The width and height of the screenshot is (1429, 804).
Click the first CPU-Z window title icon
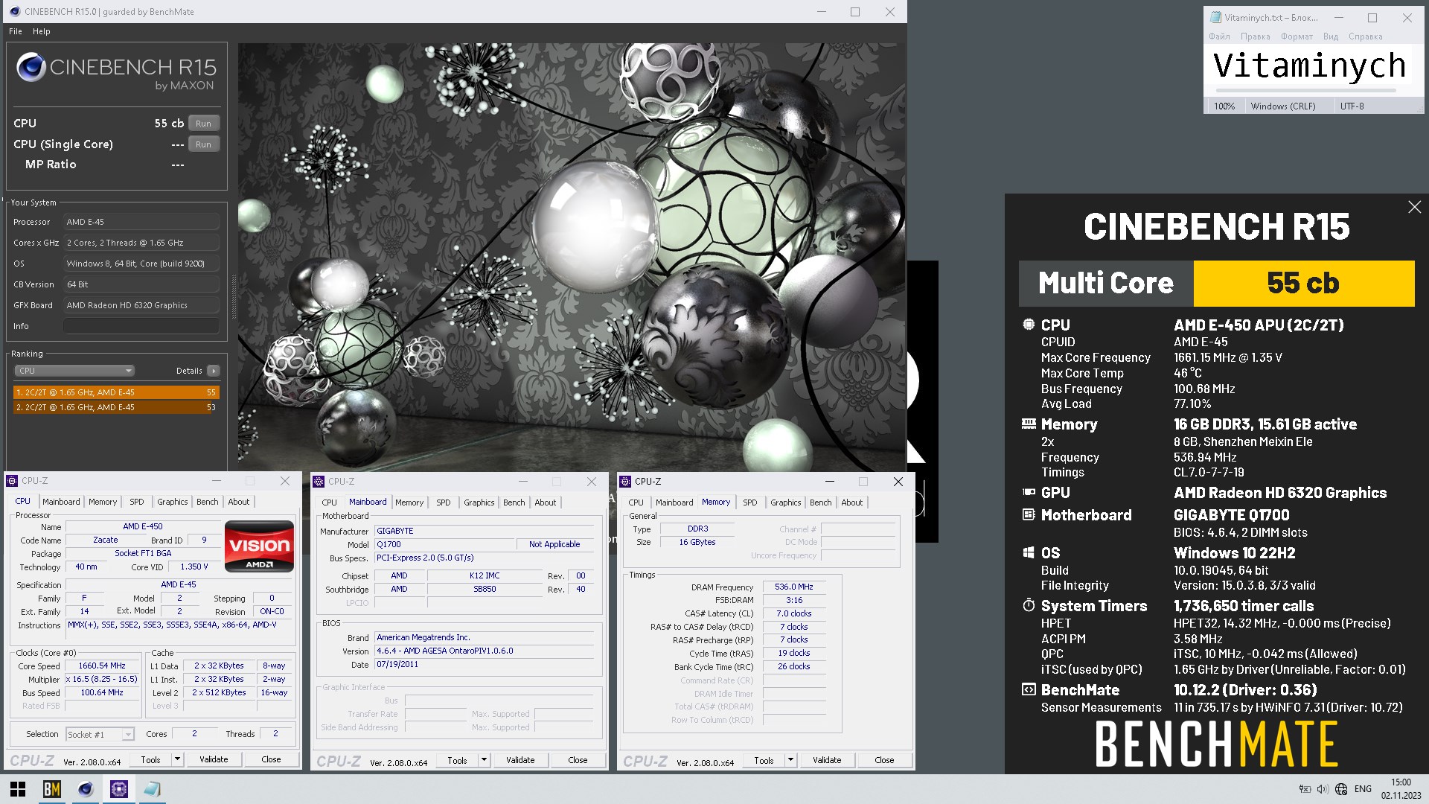(13, 481)
